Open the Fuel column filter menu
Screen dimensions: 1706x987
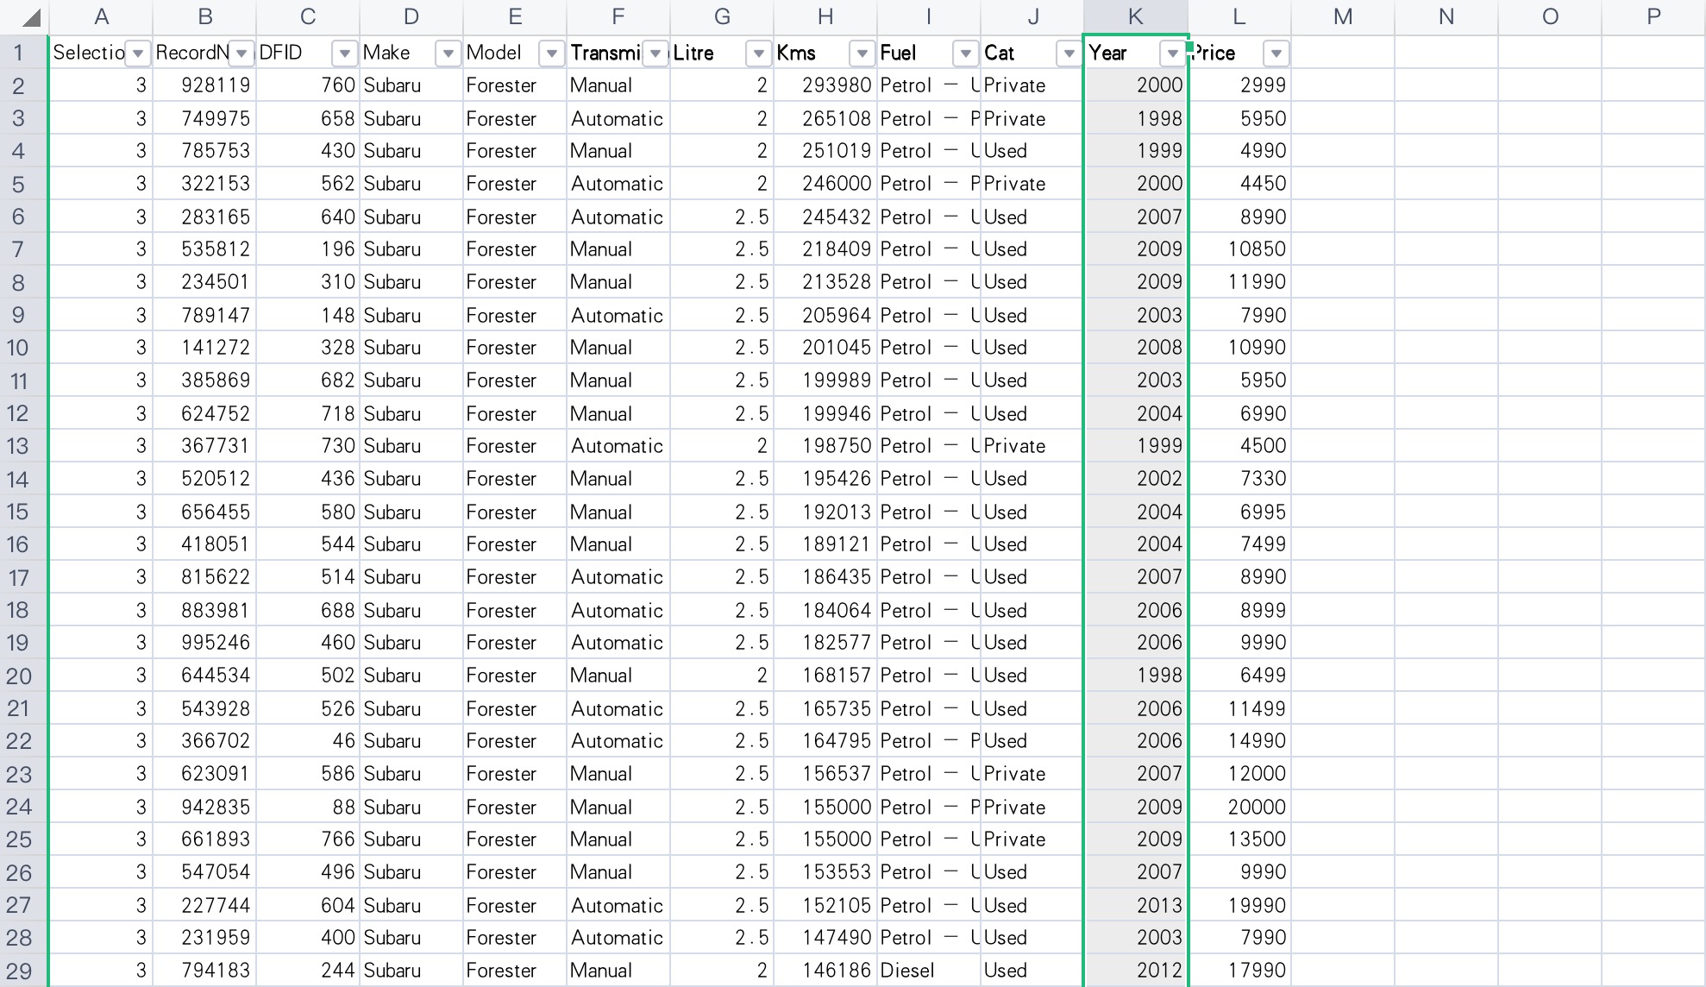(966, 53)
